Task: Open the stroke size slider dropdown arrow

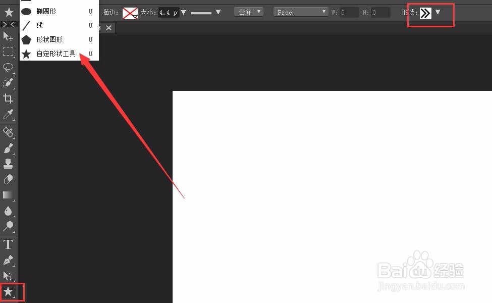Action: [x=184, y=13]
